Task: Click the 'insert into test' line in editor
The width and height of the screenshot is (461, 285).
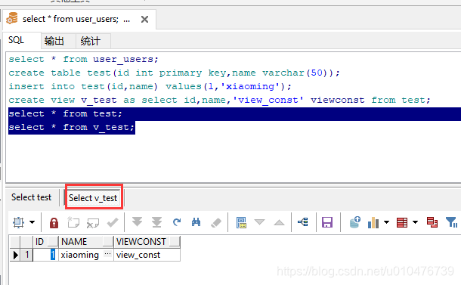Action: coord(150,86)
